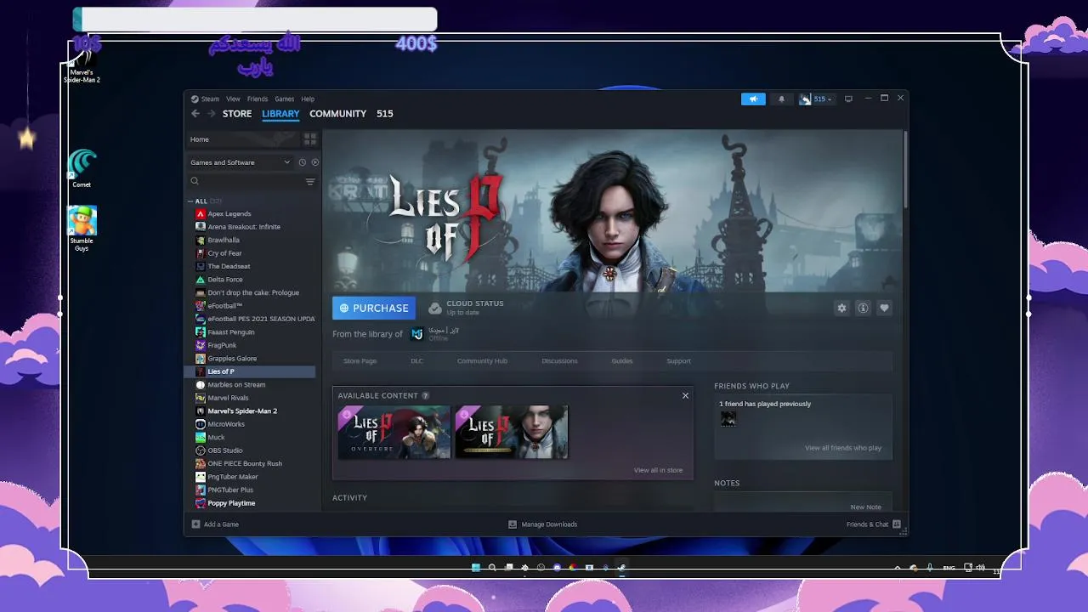This screenshot has width=1088, height=612.
Task: Click the Cloud Status icon
Action: [x=435, y=308]
